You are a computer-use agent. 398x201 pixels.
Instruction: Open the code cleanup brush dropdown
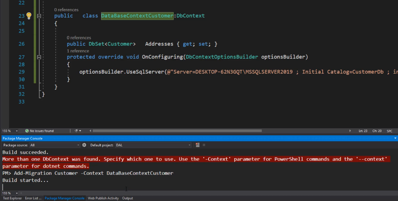[x=78, y=131]
